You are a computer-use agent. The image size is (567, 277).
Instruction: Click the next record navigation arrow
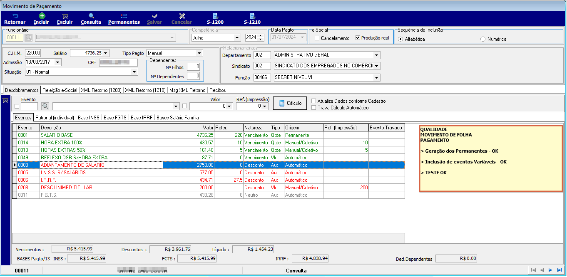(550, 270)
